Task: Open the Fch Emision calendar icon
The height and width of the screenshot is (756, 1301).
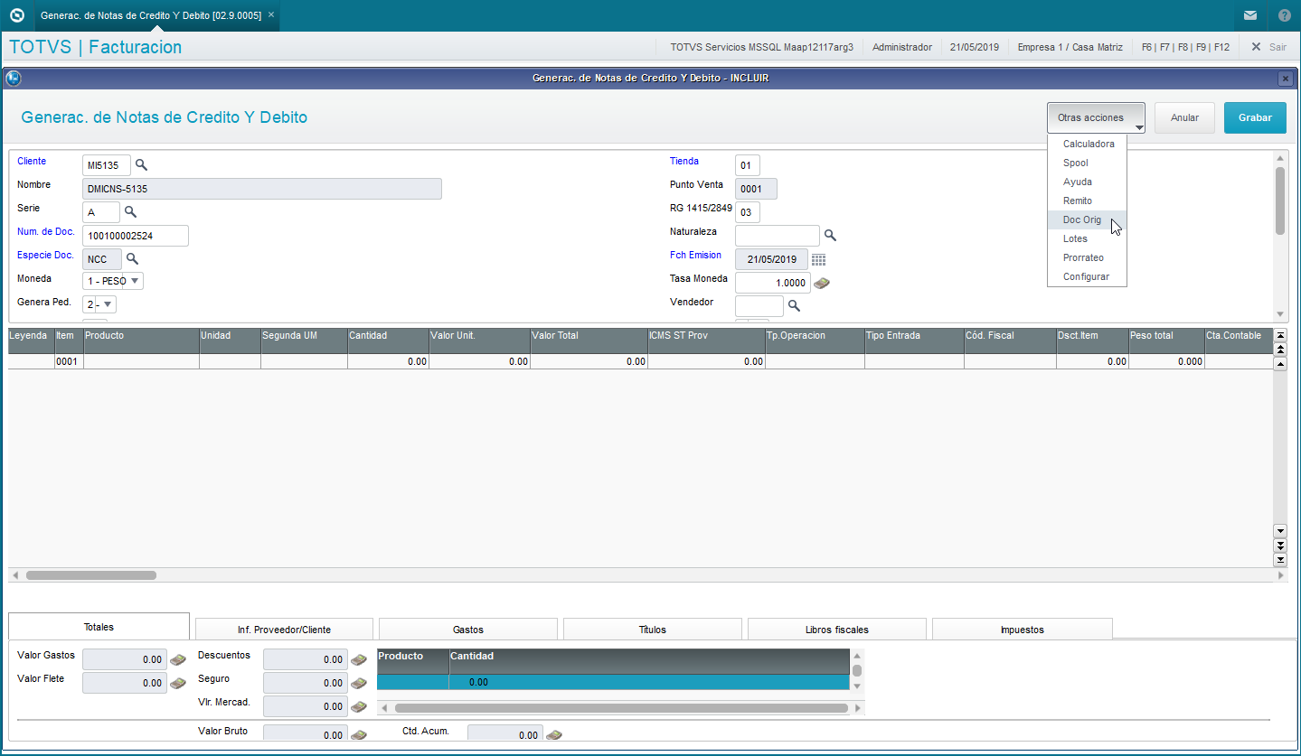Action: pyautogui.click(x=818, y=259)
